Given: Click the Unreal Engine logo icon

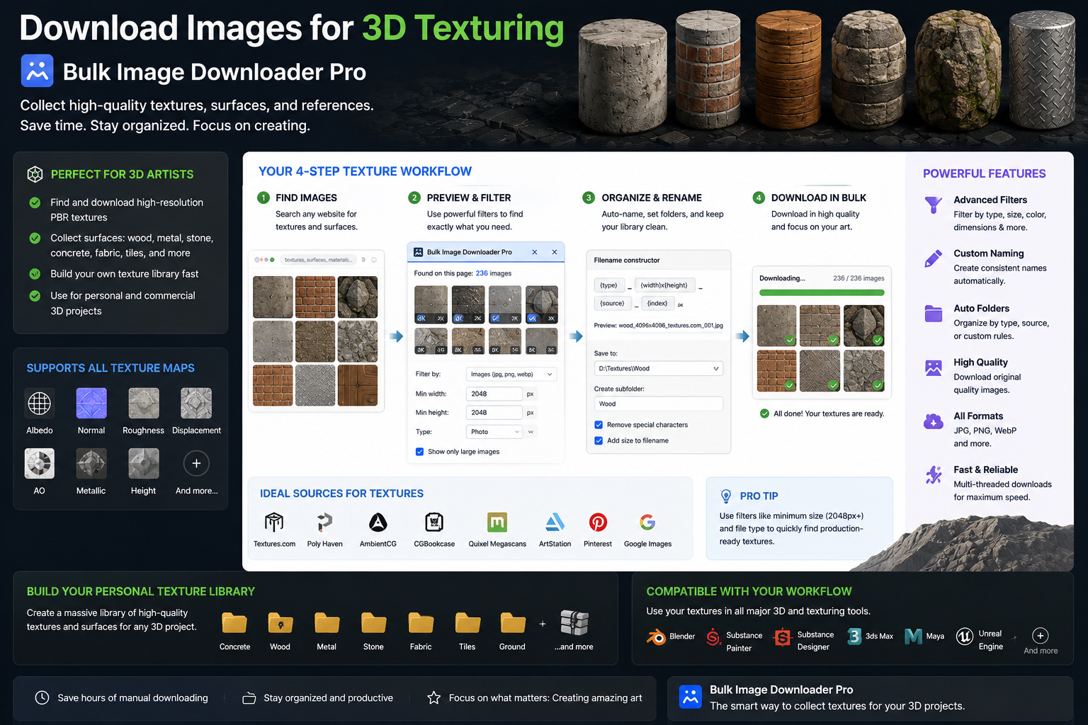Looking at the screenshot, I should click(965, 636).
